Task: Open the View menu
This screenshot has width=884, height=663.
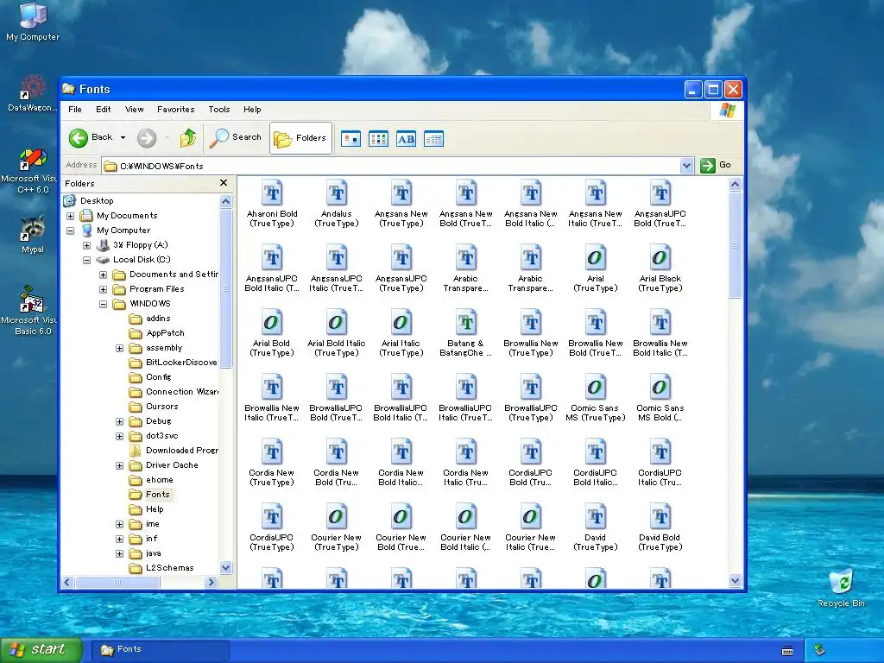Action: click(x=134, y=110)
